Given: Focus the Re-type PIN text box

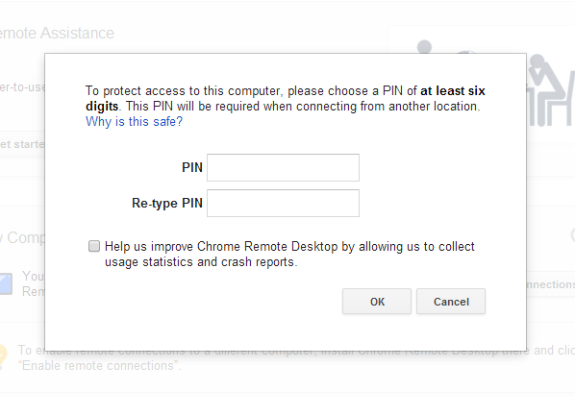Looking at the screenshot, I should (x=283, y=203).
